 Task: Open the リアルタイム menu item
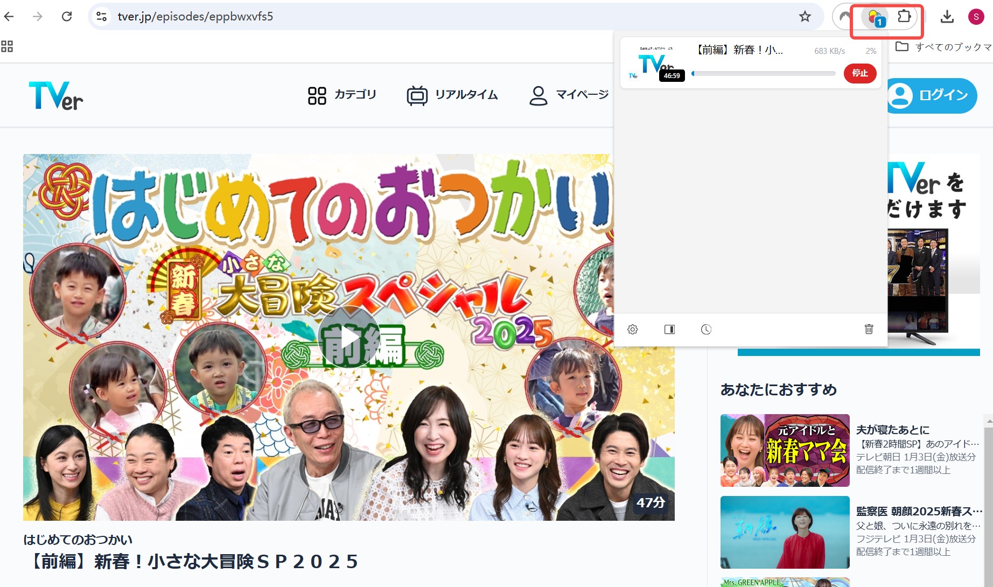[x=452, y=95]
